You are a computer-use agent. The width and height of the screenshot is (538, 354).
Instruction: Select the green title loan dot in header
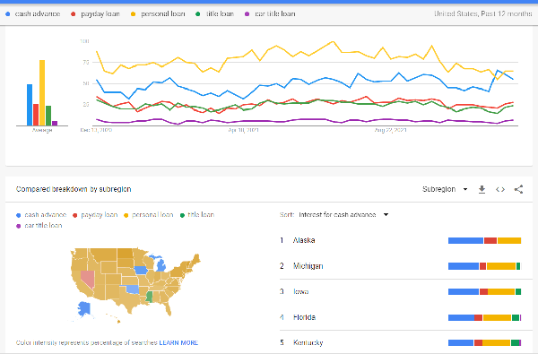(197, 14)
